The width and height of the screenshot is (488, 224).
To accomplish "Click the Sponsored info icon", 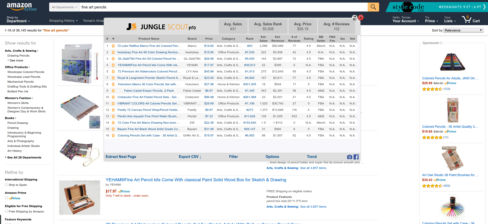I will [x=441, y=43].
